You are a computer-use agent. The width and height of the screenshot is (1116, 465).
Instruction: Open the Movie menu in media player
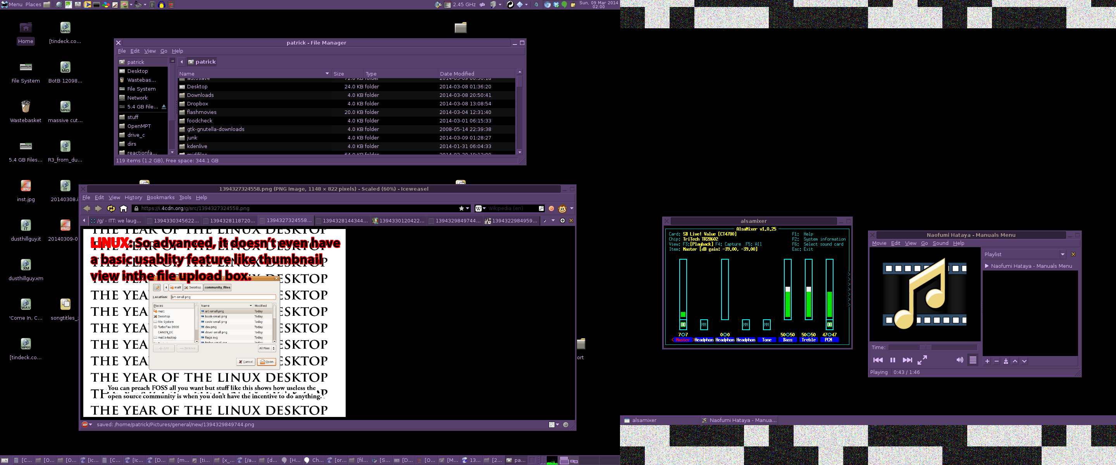click(x=878, y=243)
